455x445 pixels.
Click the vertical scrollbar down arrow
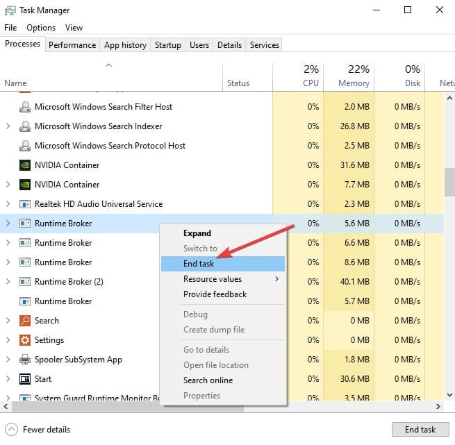point(449,395)
